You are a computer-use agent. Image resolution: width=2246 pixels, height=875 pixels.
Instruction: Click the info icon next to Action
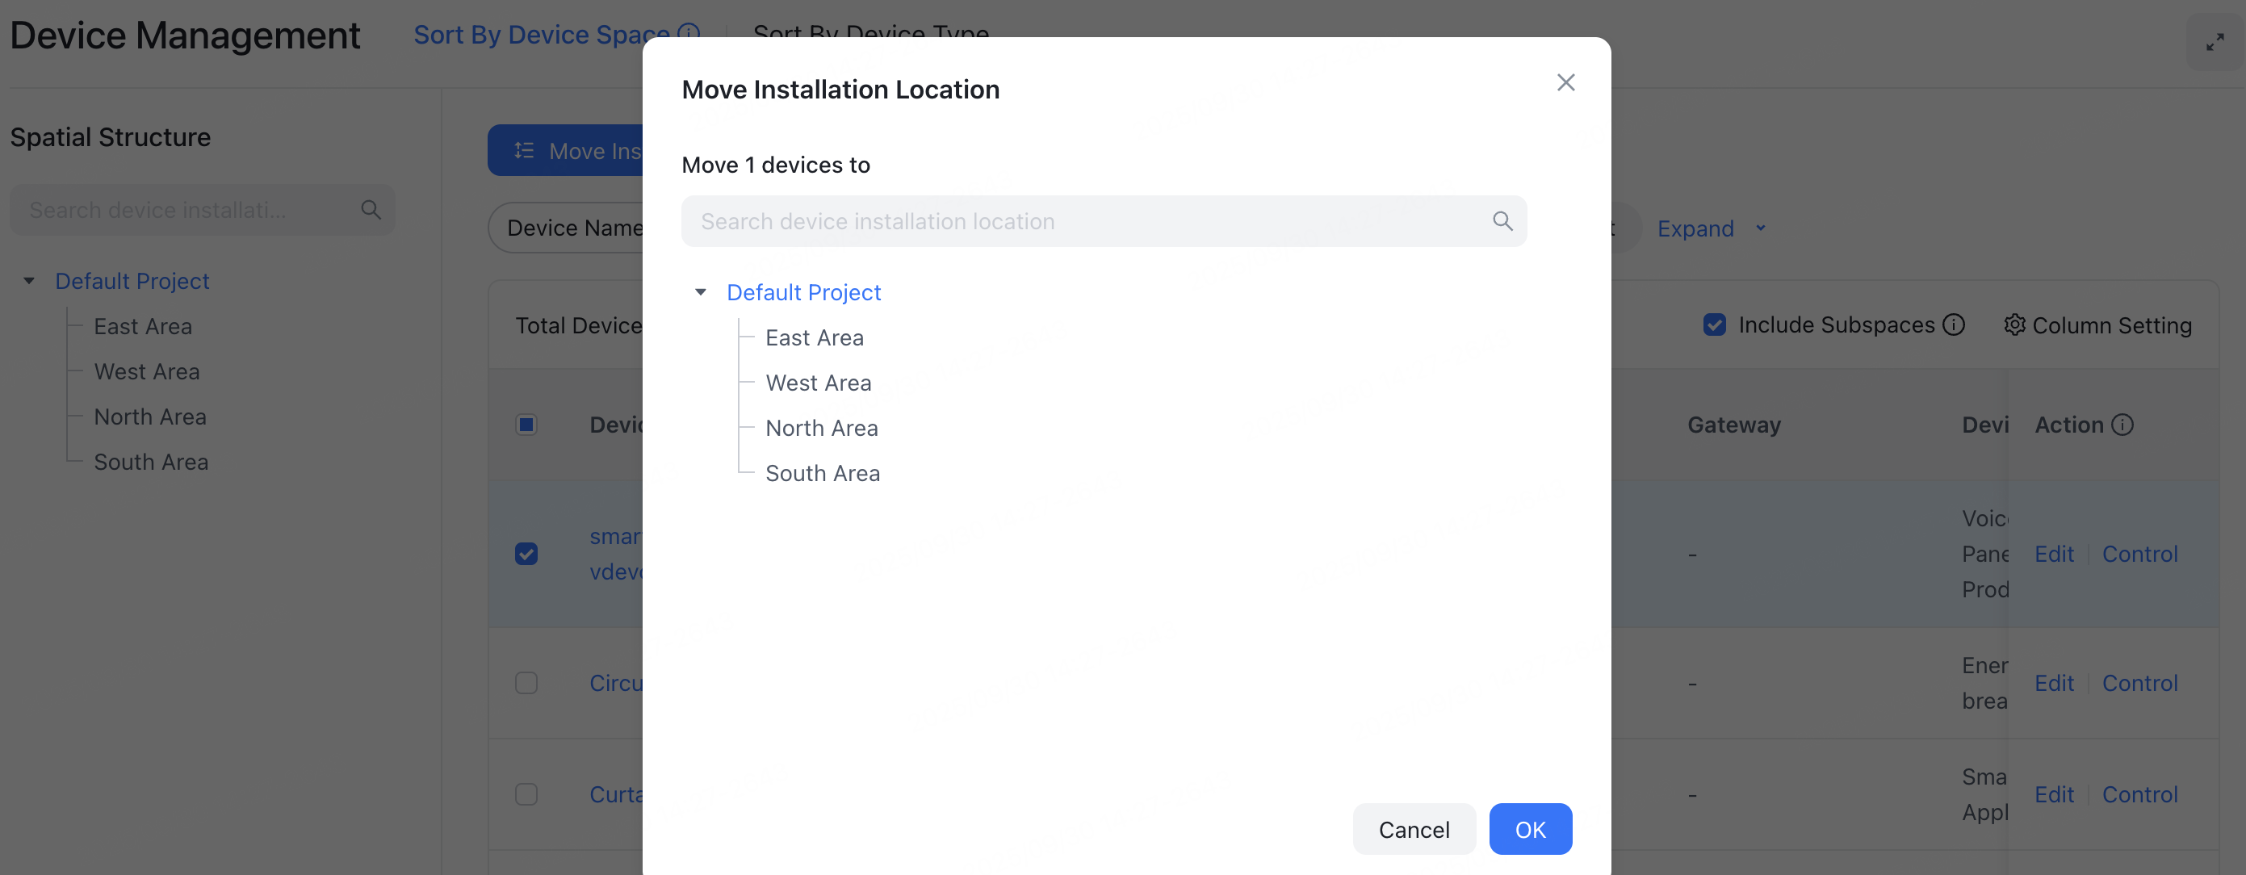pyautogui.click(x=2122, y=425)
